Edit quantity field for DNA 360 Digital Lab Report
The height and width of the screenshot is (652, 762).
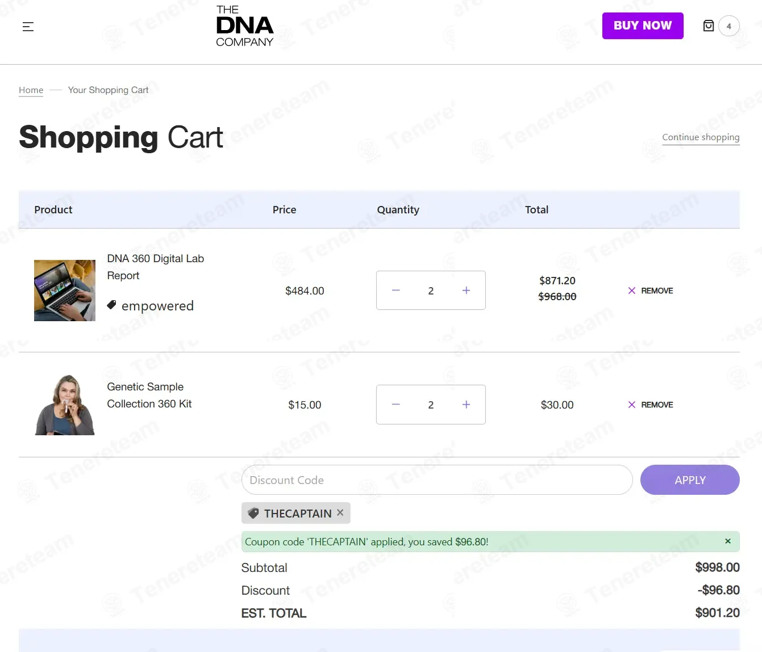(x=431, y=291)
